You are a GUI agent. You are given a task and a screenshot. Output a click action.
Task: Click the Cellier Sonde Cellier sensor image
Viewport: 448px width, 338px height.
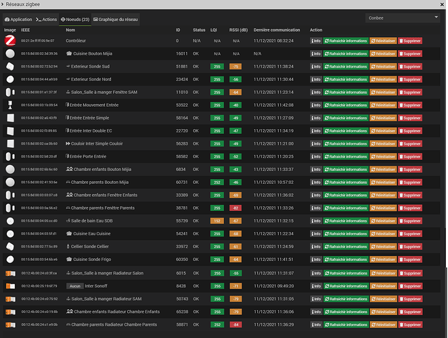[x=10, y=246]
